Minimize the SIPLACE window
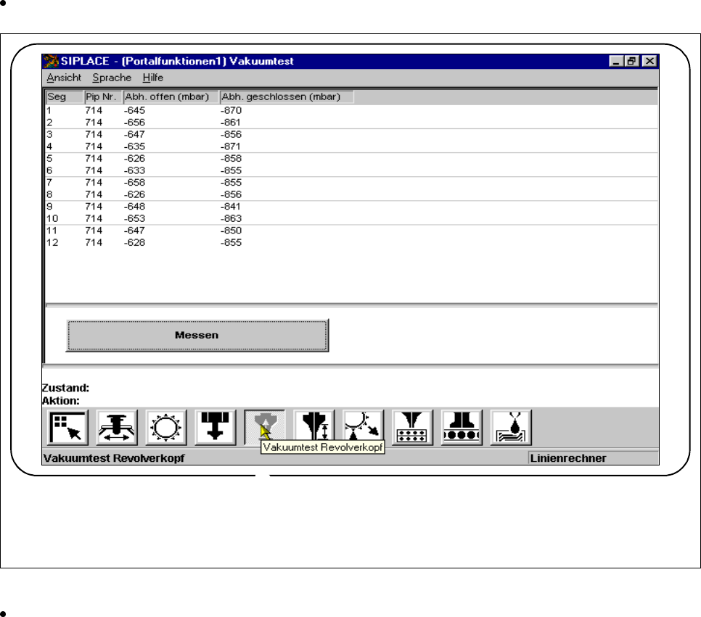Image resolution: width=701 pixels, height=617 pixels. coord(617,61)
